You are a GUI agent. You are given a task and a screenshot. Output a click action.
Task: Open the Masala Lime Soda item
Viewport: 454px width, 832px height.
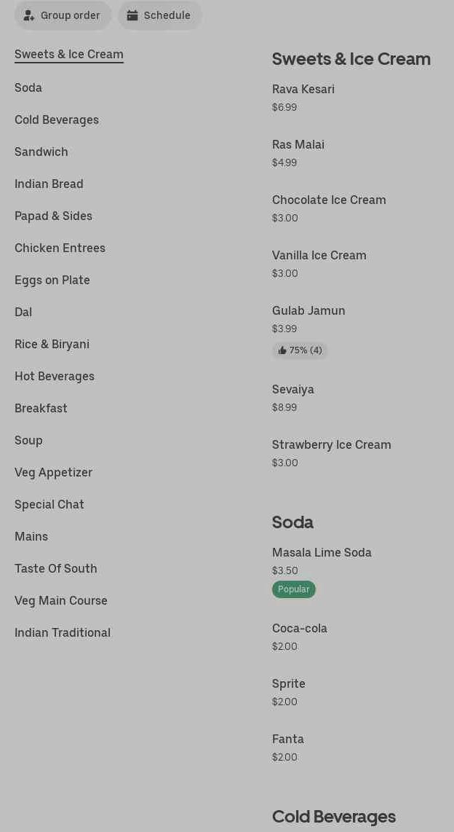322,553
